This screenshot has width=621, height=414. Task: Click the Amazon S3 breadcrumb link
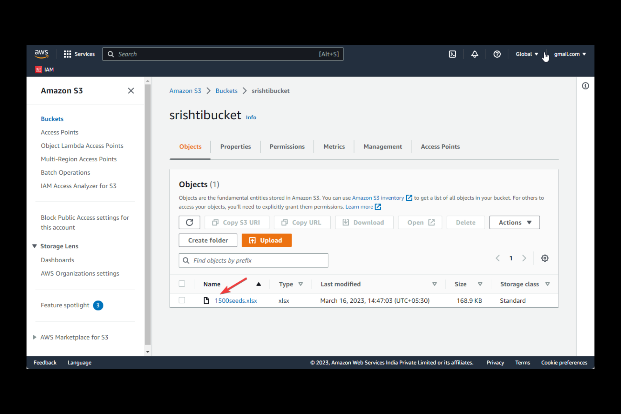click(x=185, y=91)
